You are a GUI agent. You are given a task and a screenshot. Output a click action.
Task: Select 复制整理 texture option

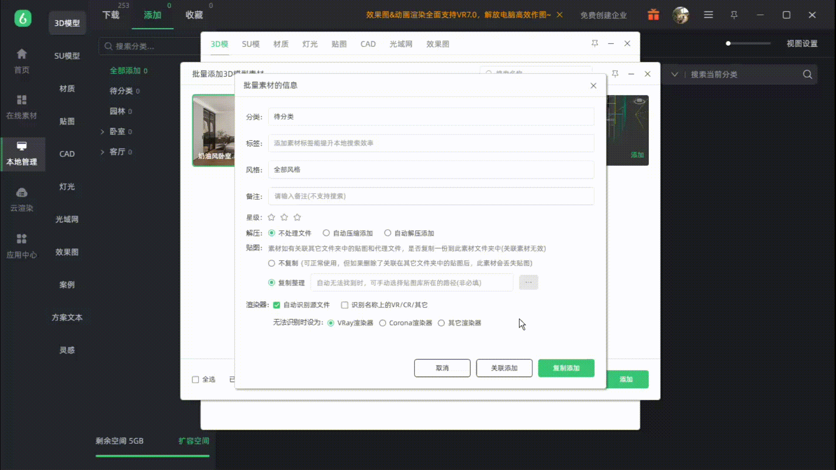tap(272, 282)
